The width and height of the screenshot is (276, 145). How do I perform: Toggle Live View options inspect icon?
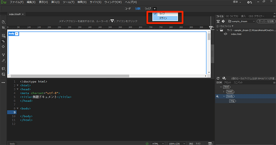click(3, 35)
